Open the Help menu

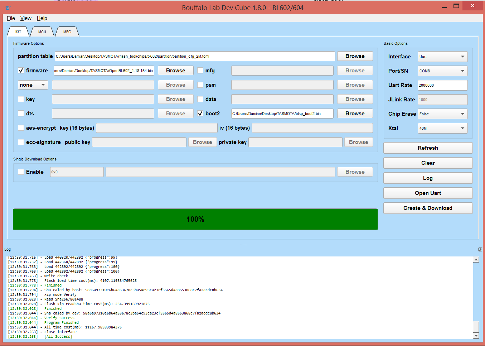[x=42, y=18]
